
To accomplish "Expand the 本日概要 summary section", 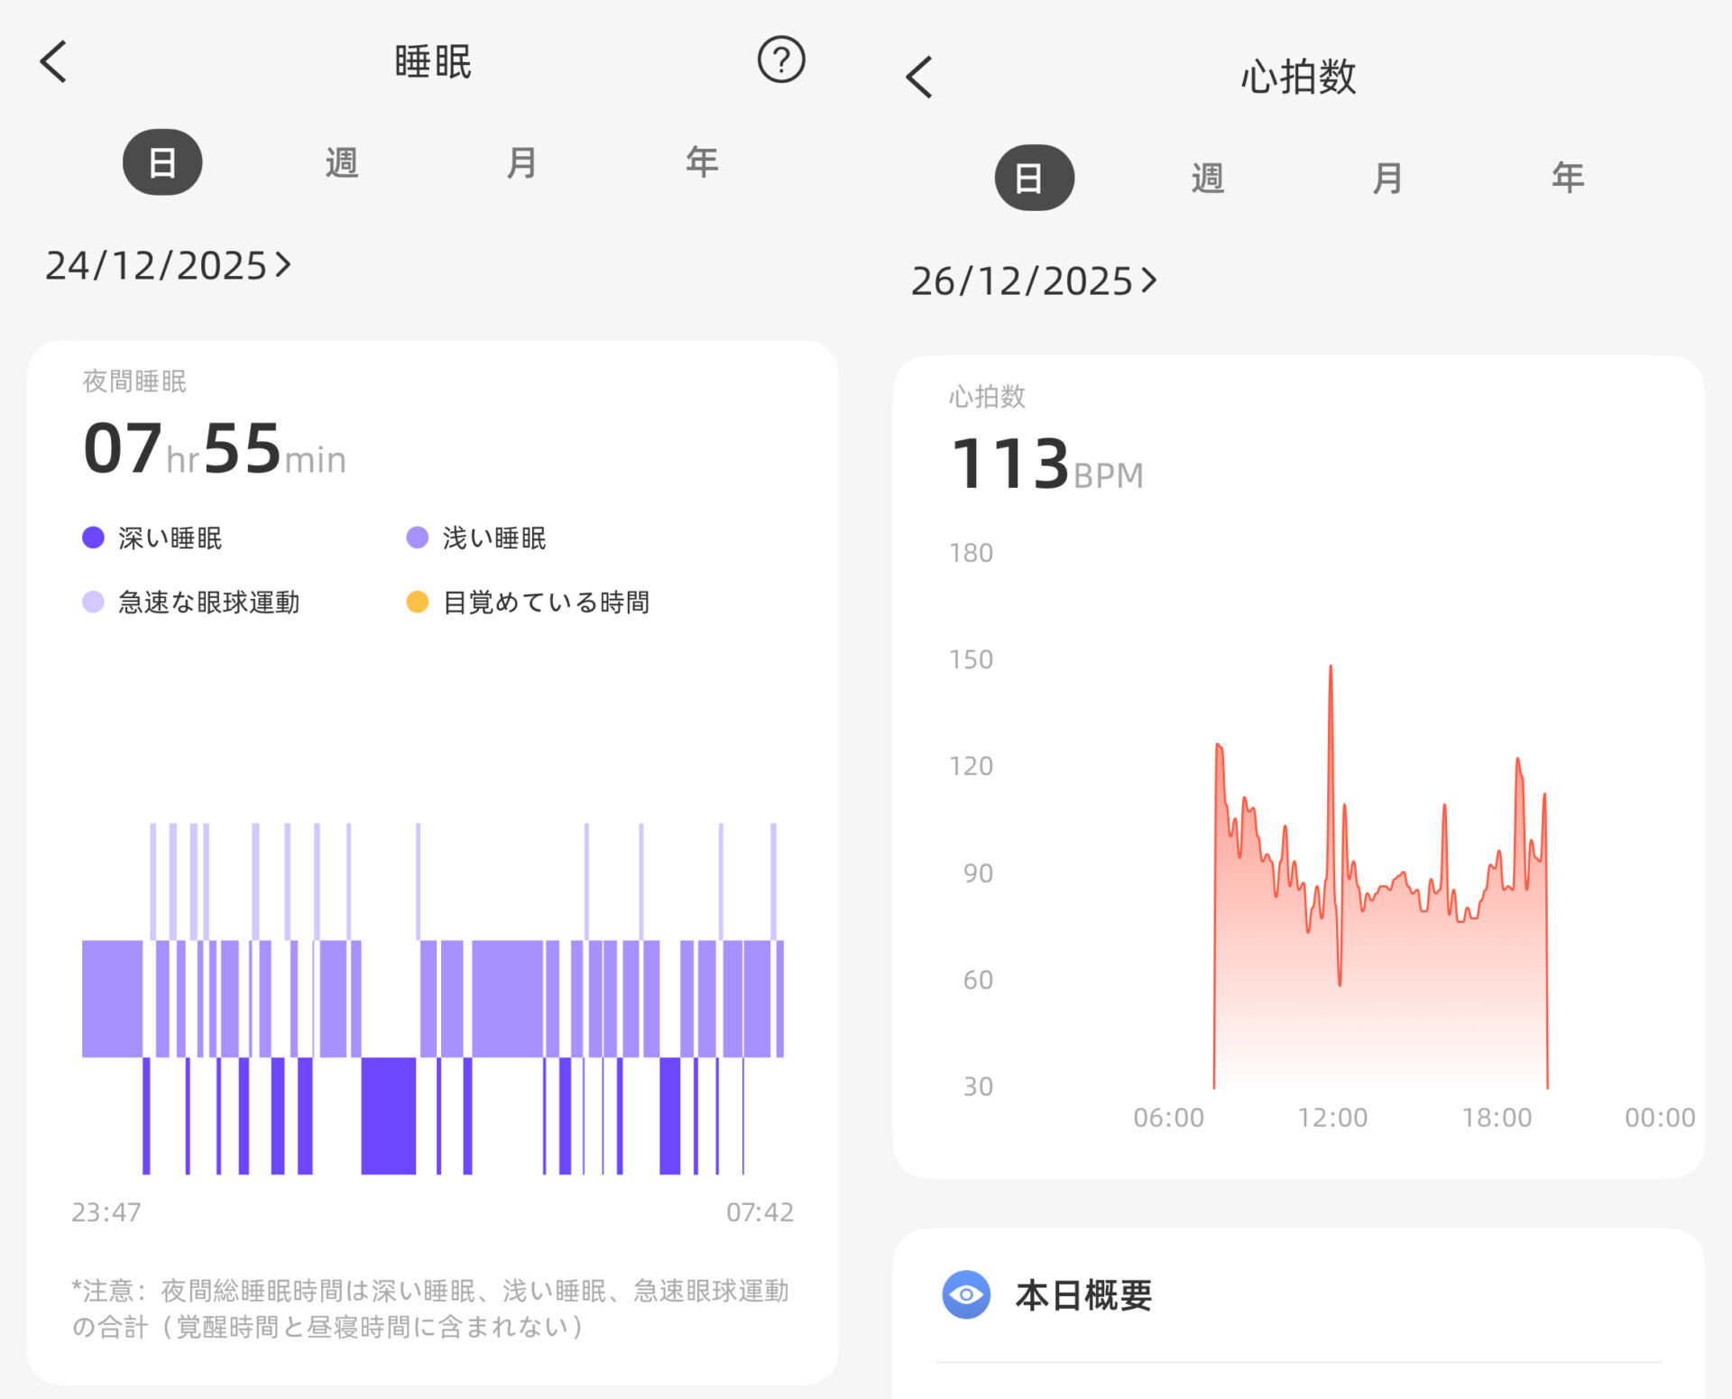I will click(1084, 1294).
